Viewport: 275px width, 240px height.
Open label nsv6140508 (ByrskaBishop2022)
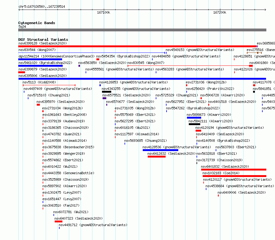point(223,141)
